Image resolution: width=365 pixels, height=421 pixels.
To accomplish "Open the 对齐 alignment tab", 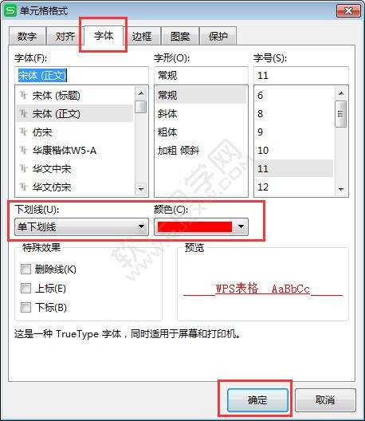I will click(65, 36).
